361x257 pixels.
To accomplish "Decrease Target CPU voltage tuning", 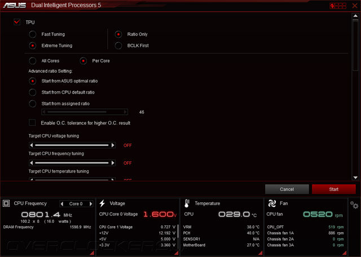I will (32, 145).
